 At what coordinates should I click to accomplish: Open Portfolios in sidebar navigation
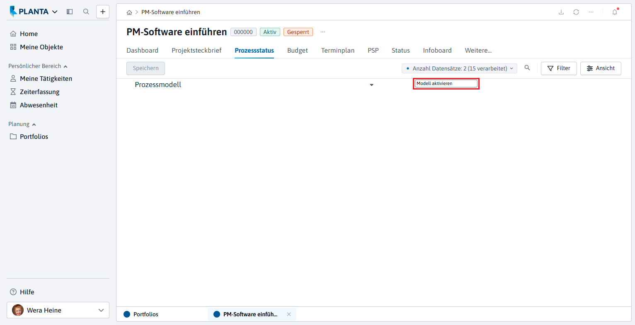[x=29, y=137]
